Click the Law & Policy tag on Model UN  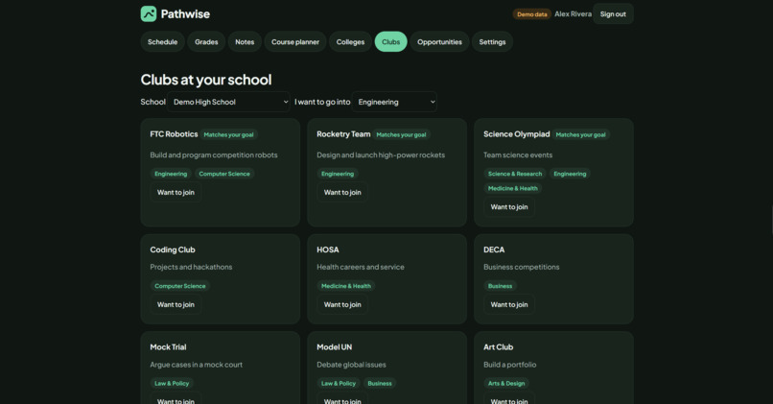point(339,383)
